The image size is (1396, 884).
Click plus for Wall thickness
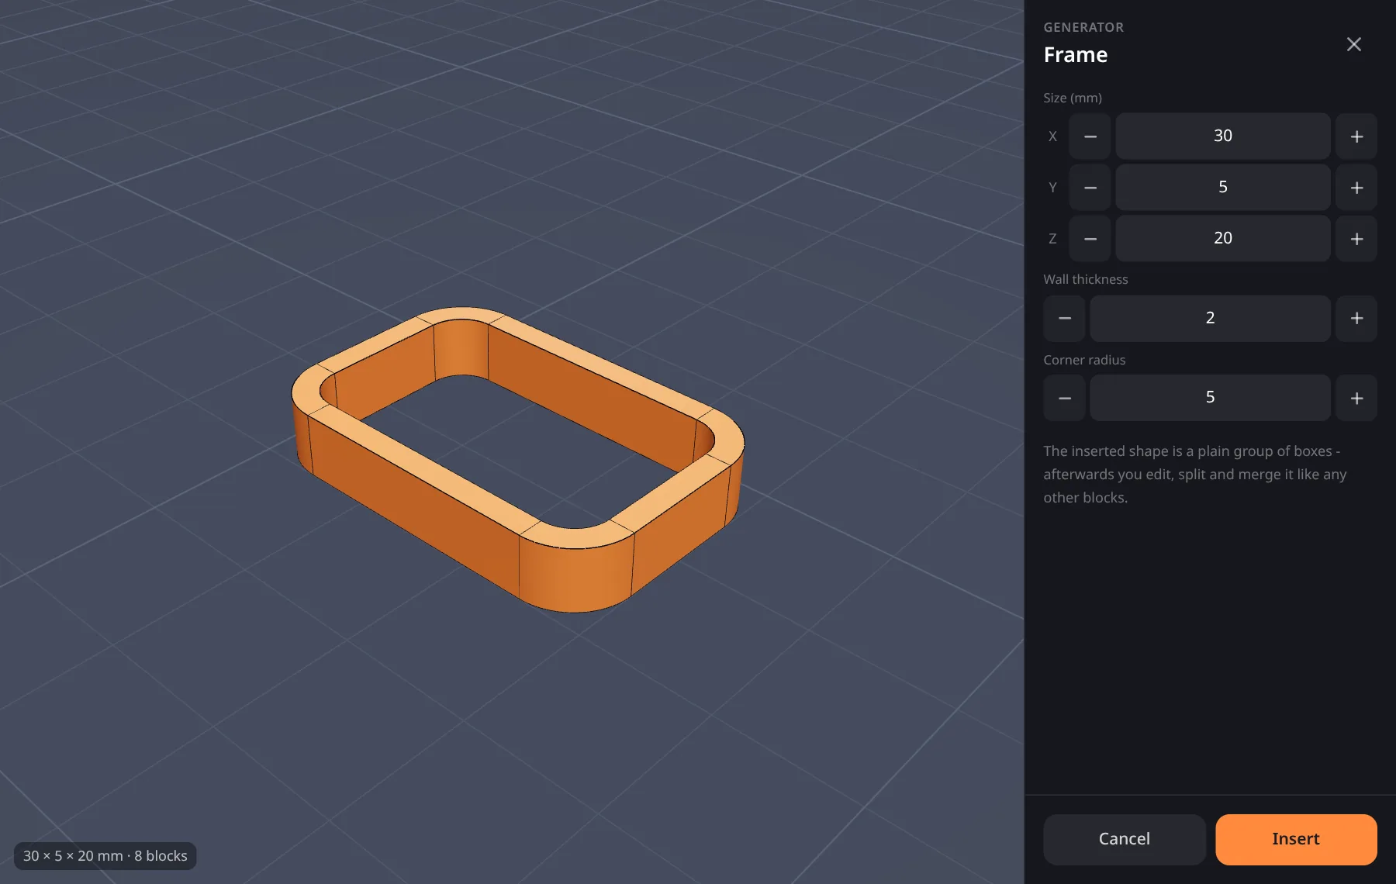1356,318
